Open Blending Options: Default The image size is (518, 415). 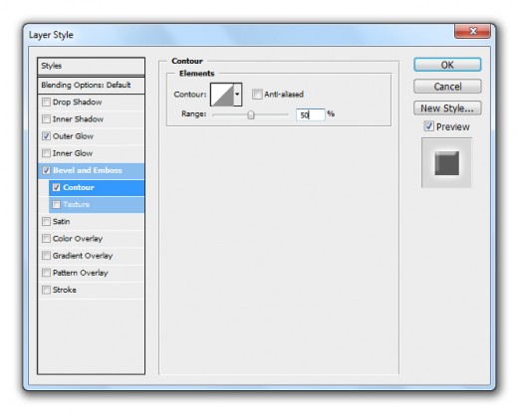92,86
